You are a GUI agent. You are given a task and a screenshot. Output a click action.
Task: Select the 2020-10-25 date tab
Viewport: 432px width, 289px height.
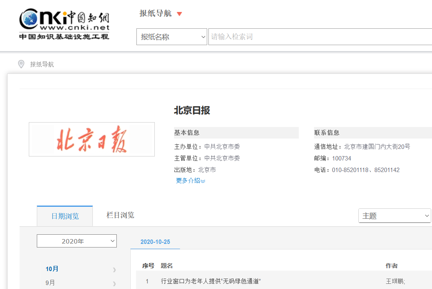(x=155, y=242)
